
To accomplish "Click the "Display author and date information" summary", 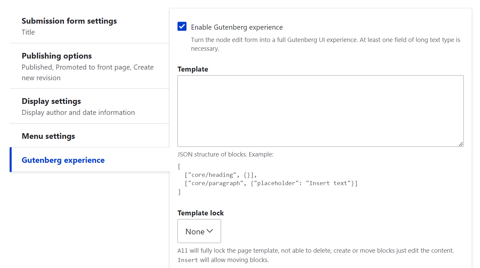I will pos(78,113).
